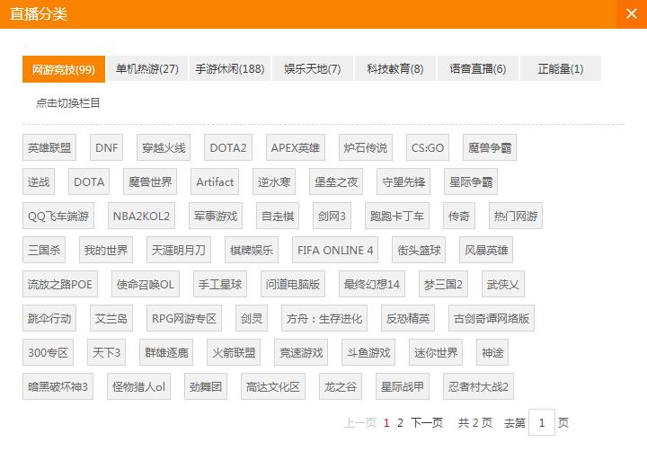Pick the 使命召唤OL category
This screenshot has height=451, width=647.
[146, 284]
